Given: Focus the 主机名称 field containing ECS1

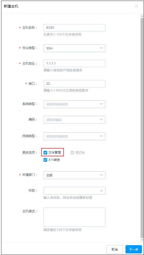Looking at the screenshot, I should click(x=74, y=28).
